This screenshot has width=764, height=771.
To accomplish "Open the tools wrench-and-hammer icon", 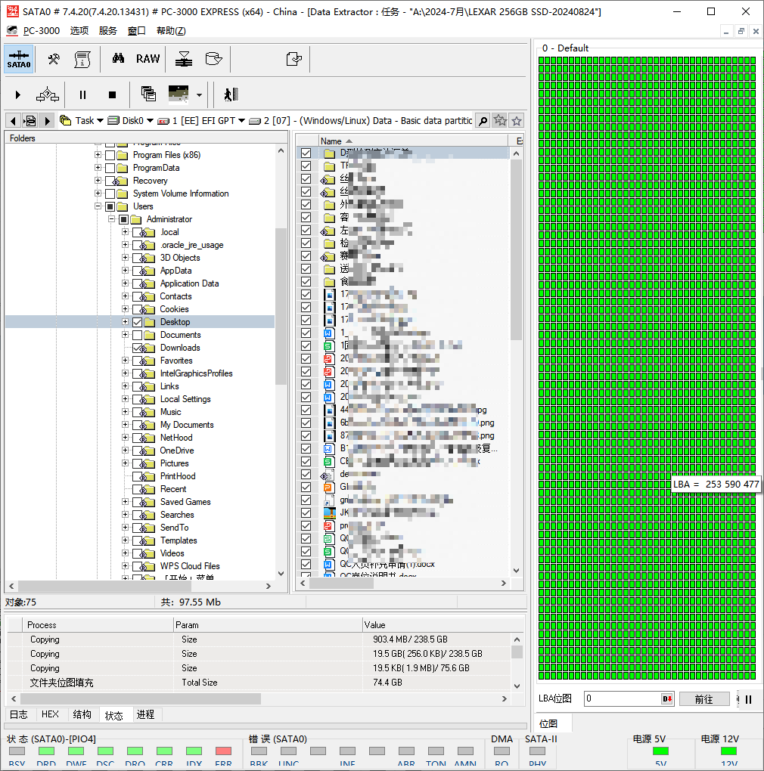I will click(x=54, y=59).
